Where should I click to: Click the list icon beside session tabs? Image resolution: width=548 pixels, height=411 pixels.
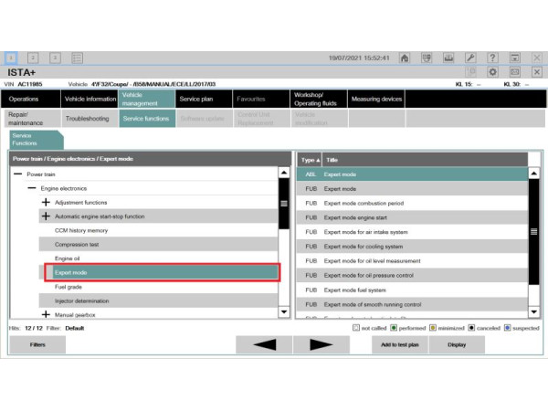[78, 58]
